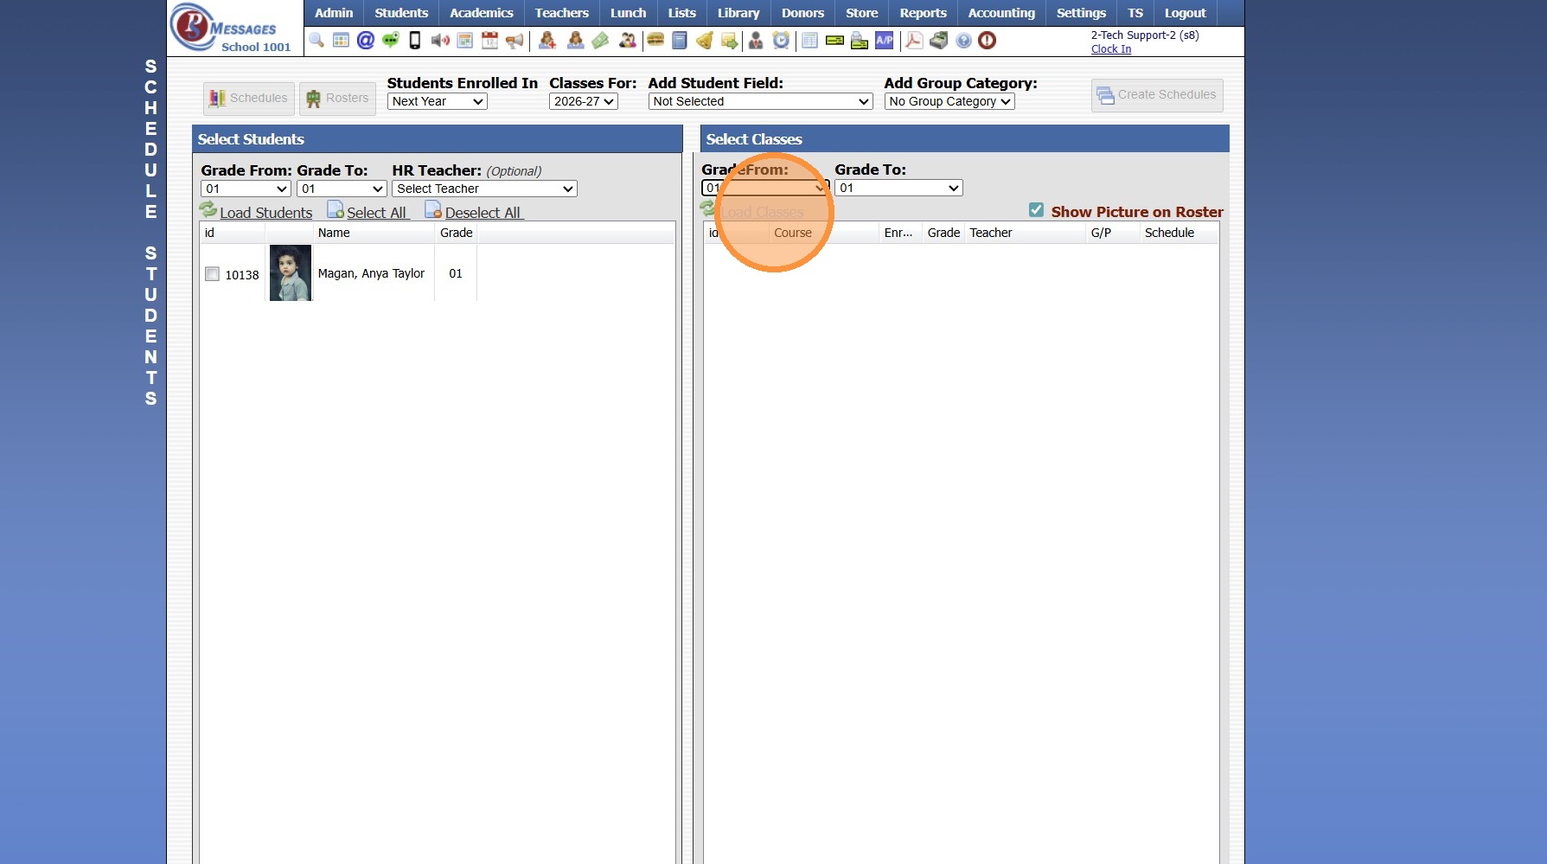Viewport: 1547px width, 864px height.
Task: Click the G/P column header
Action: point(1112,233)
